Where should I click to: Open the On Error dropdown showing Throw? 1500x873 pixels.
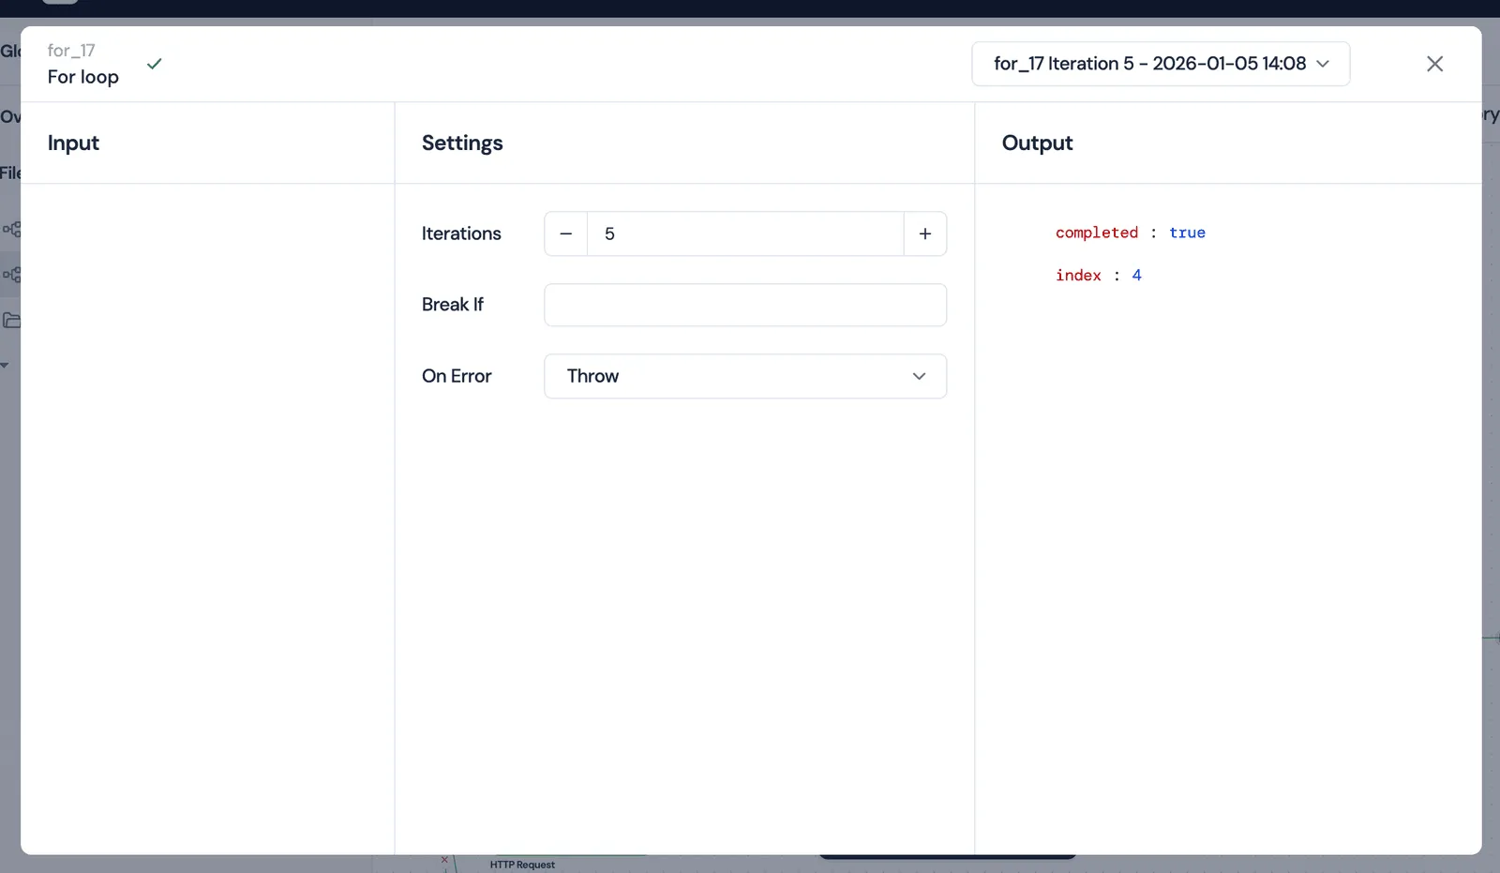click(745, 376)
